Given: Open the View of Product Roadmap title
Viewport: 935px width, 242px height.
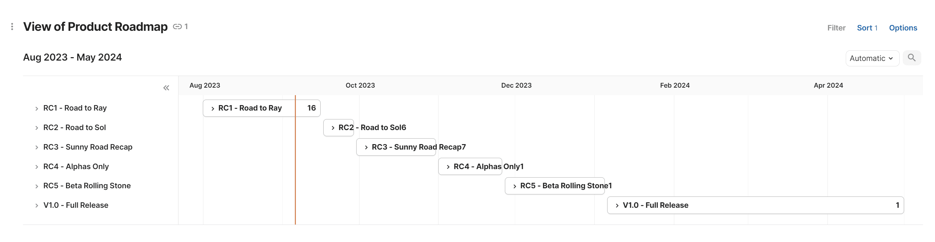Looking at the screenshot, I should (95, 26).
